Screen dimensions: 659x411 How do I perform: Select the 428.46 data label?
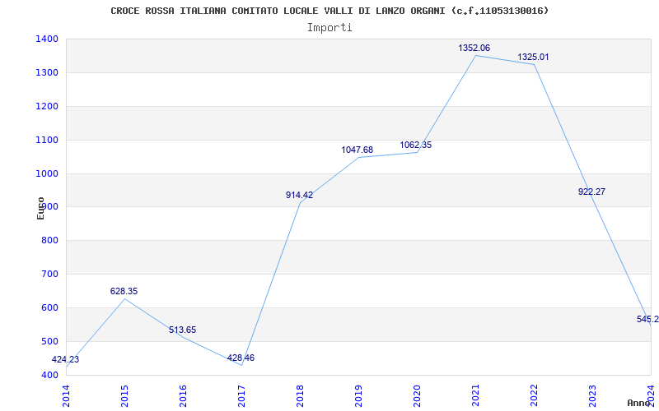[241, 358]
